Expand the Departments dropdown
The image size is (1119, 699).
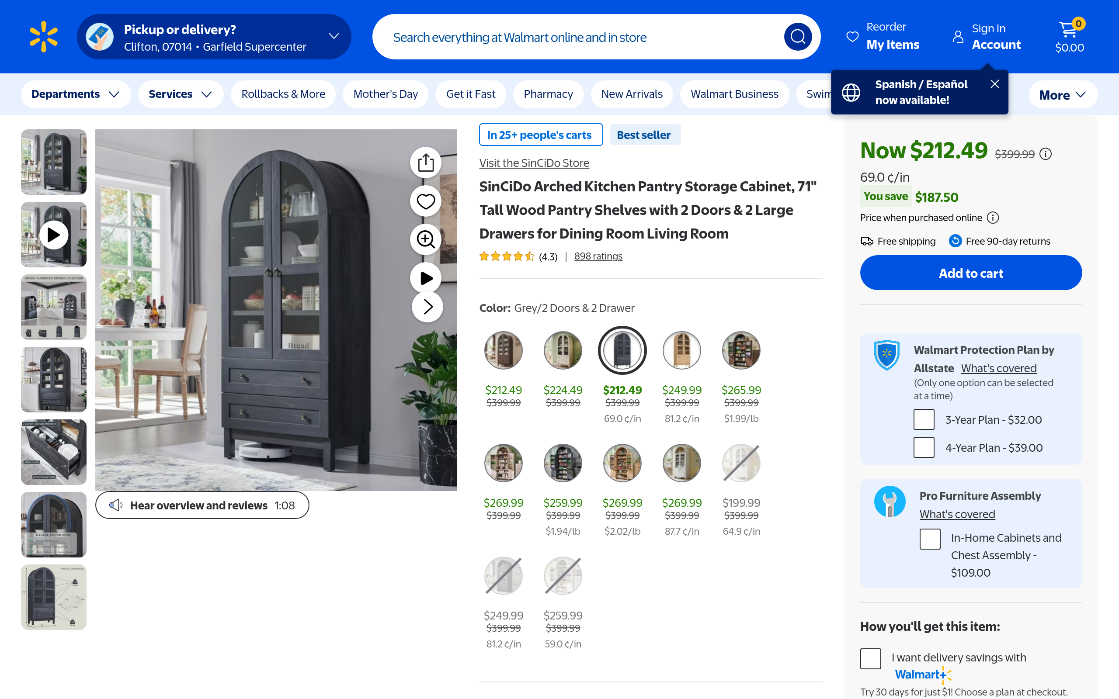[x=76, y=94]
